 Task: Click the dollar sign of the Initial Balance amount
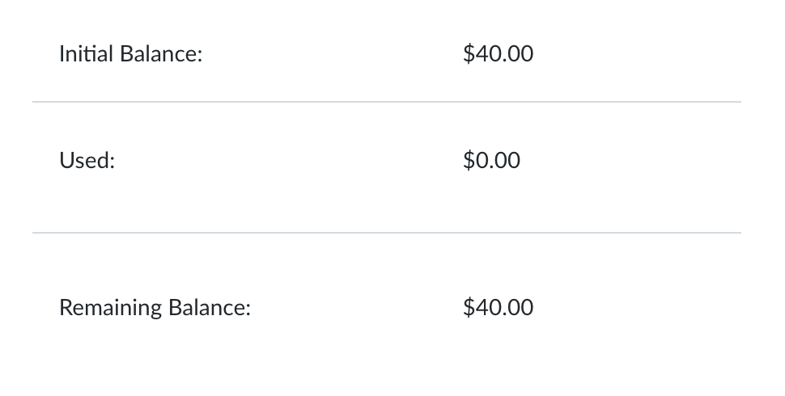pos(469,54)
